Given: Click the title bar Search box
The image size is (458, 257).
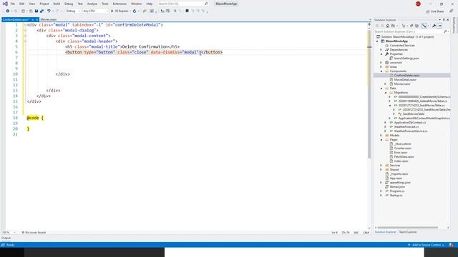Looking at the screenshot, I should (x=182, y=4).
